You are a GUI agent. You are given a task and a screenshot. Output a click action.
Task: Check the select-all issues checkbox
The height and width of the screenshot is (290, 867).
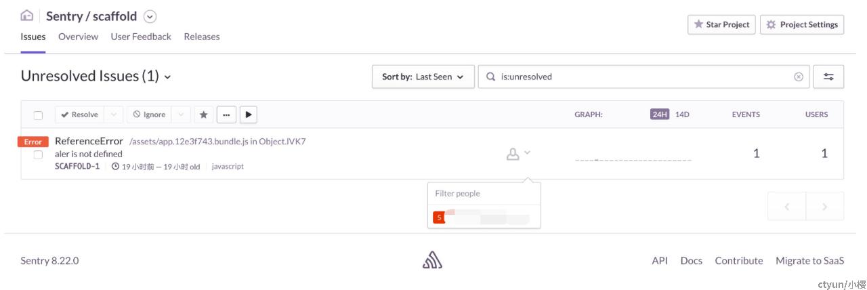[x=38, y=115]
